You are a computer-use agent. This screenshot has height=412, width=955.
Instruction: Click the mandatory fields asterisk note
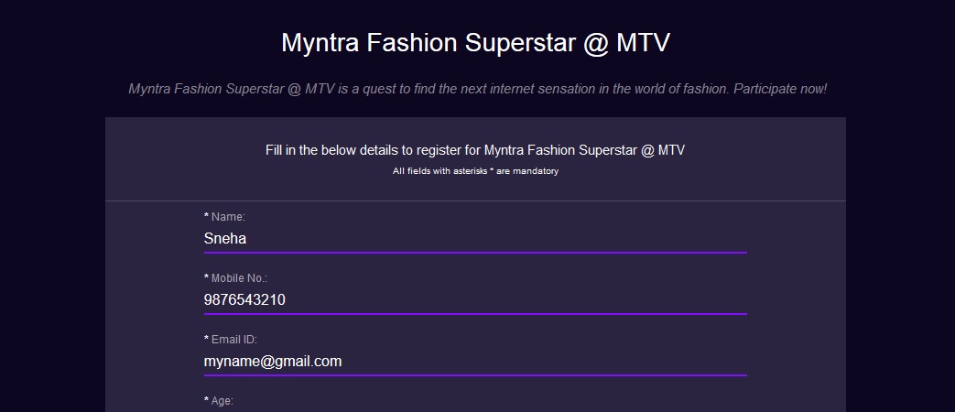(475, 171)
